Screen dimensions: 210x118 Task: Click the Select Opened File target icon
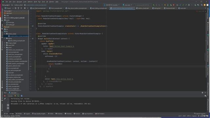tap(15, 8)
